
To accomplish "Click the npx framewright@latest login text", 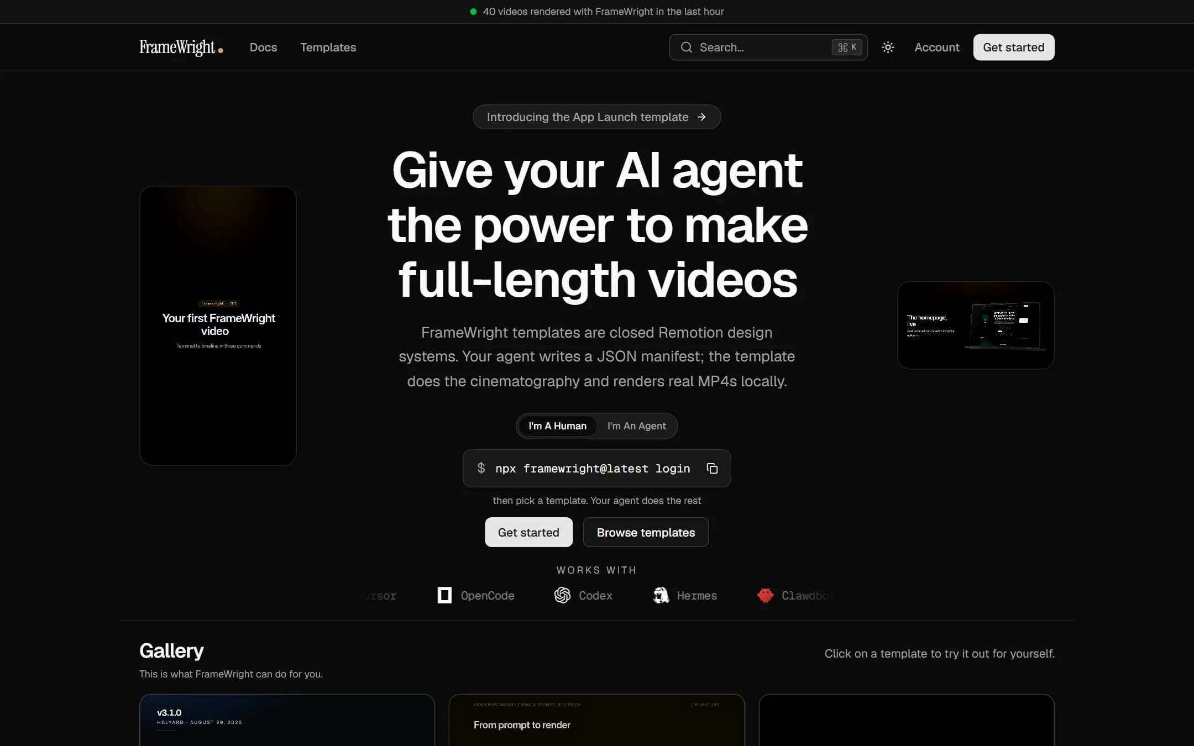I will [593, 469].
